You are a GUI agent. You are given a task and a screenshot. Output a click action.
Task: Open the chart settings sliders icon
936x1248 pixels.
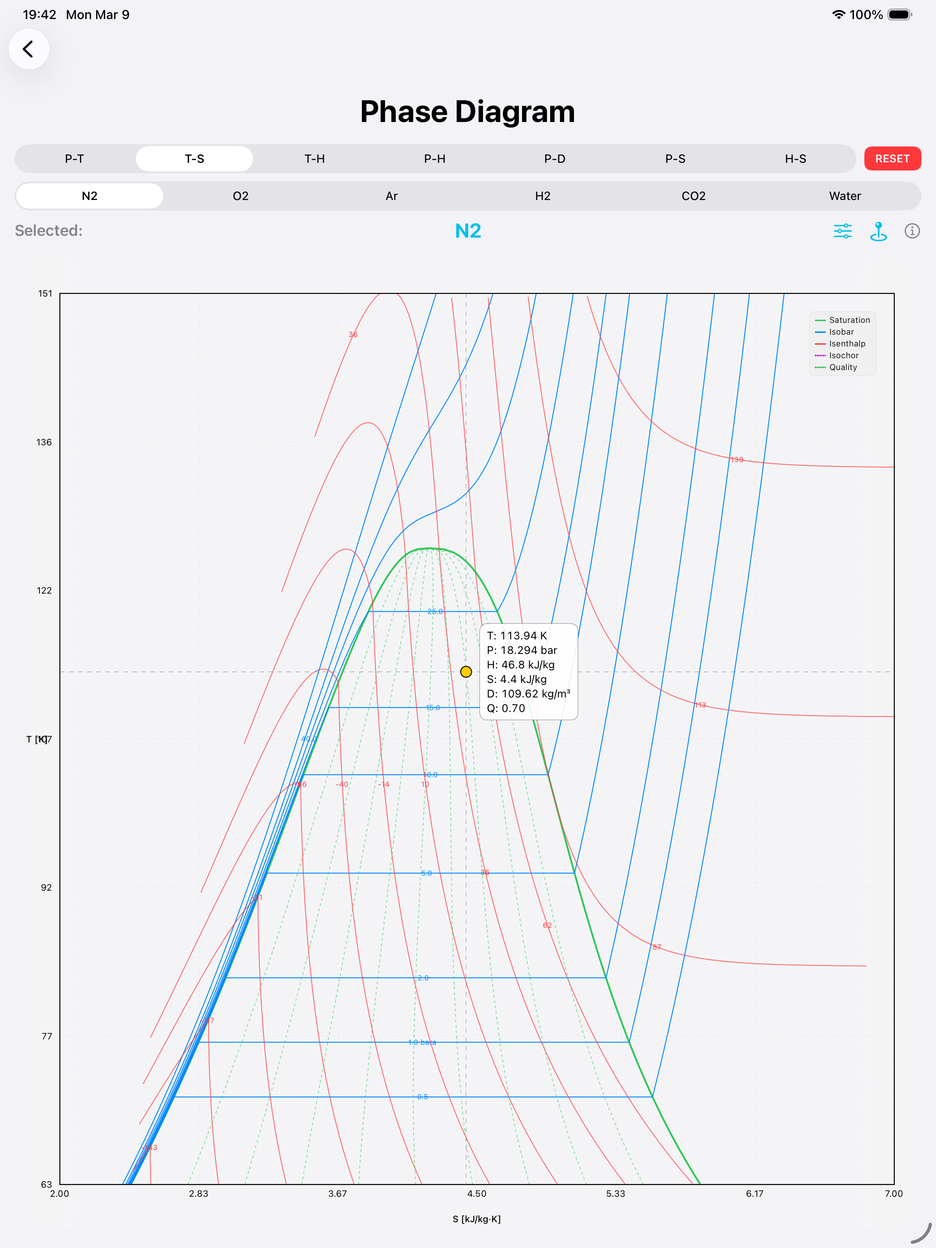(842, 231)
